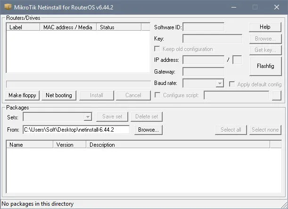Minimize the Netinstall window

tap(234, 8)
